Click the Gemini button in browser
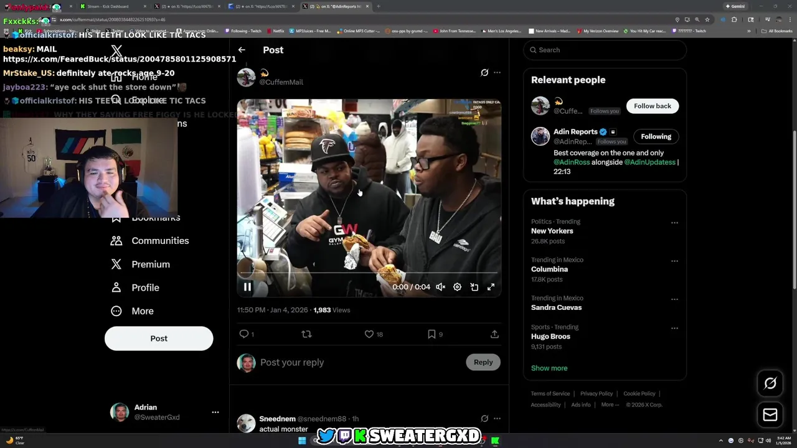This screenshot has height=448, width=797. (x=735, y=6)
